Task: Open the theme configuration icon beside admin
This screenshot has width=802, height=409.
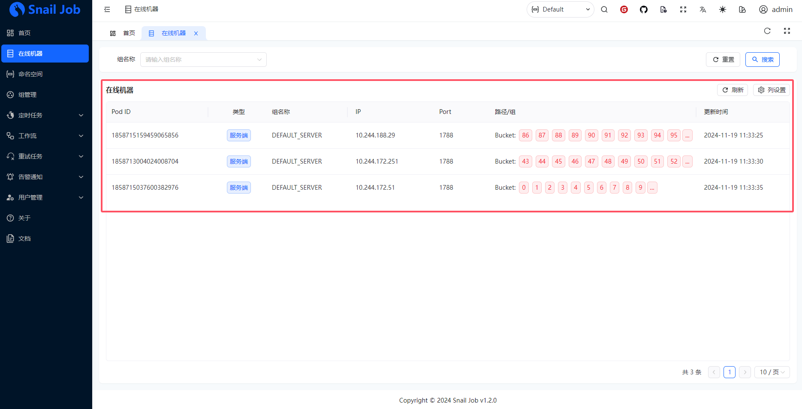Action: (742, 9)
